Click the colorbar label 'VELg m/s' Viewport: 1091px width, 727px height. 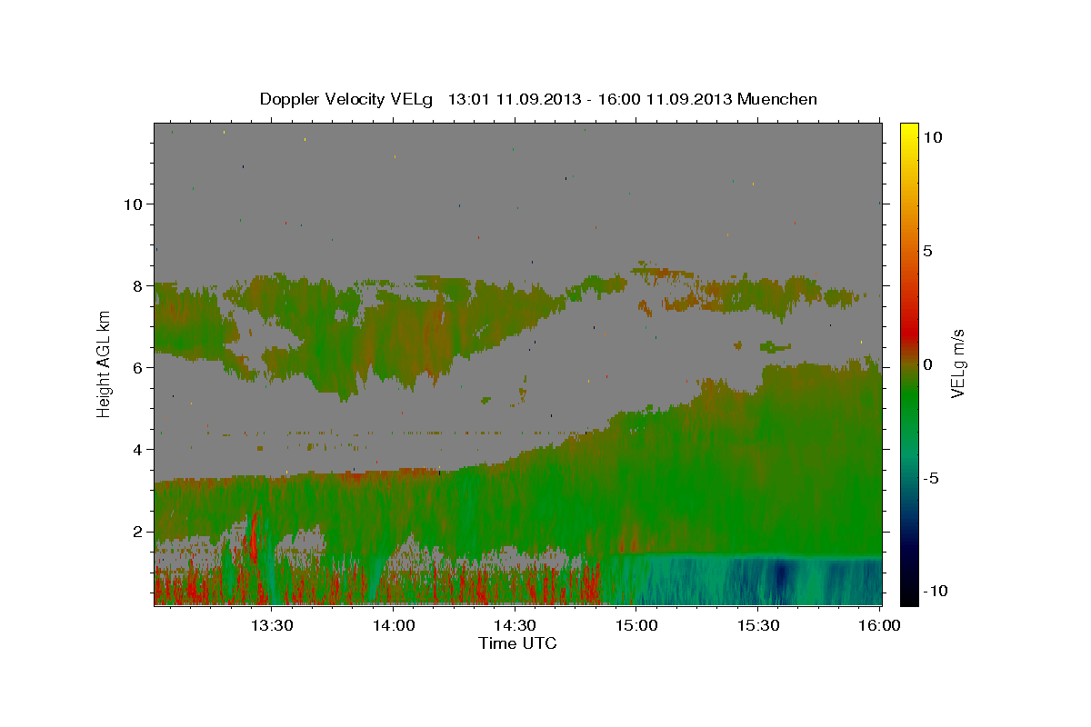tap(957, 363)
